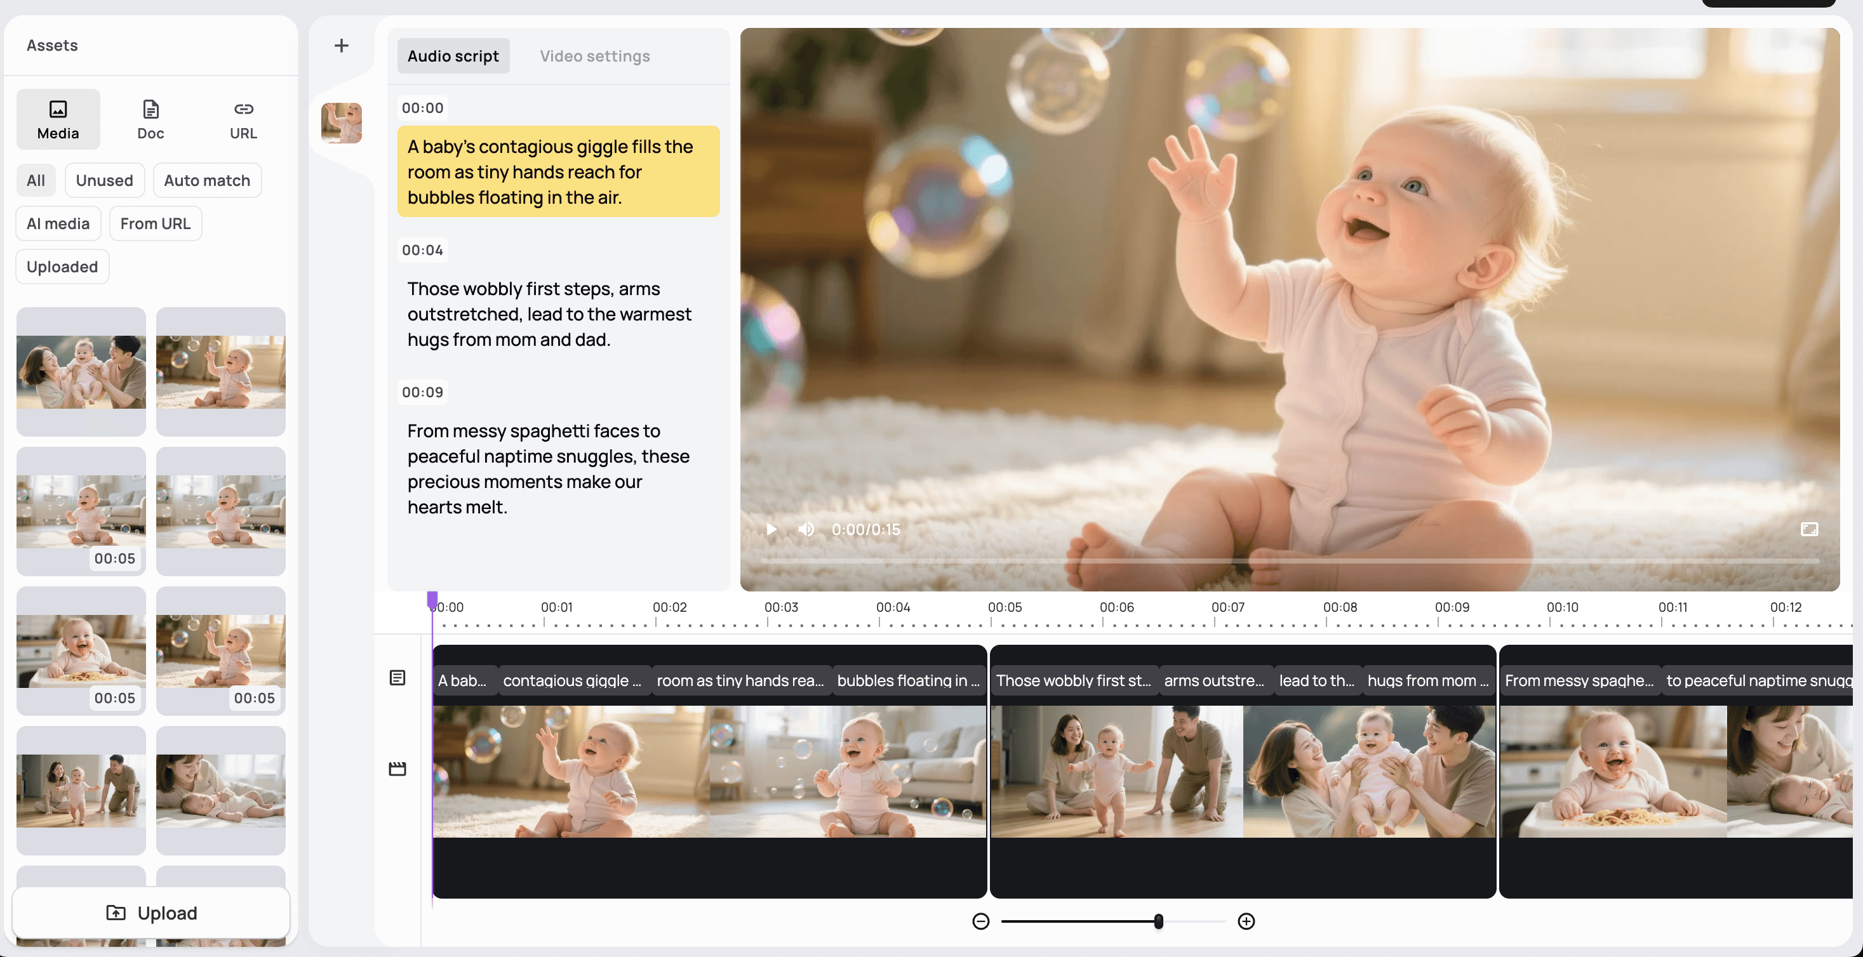Click the From URL filter button
The width and height of the screenshot is (1863, 957).
155,223
